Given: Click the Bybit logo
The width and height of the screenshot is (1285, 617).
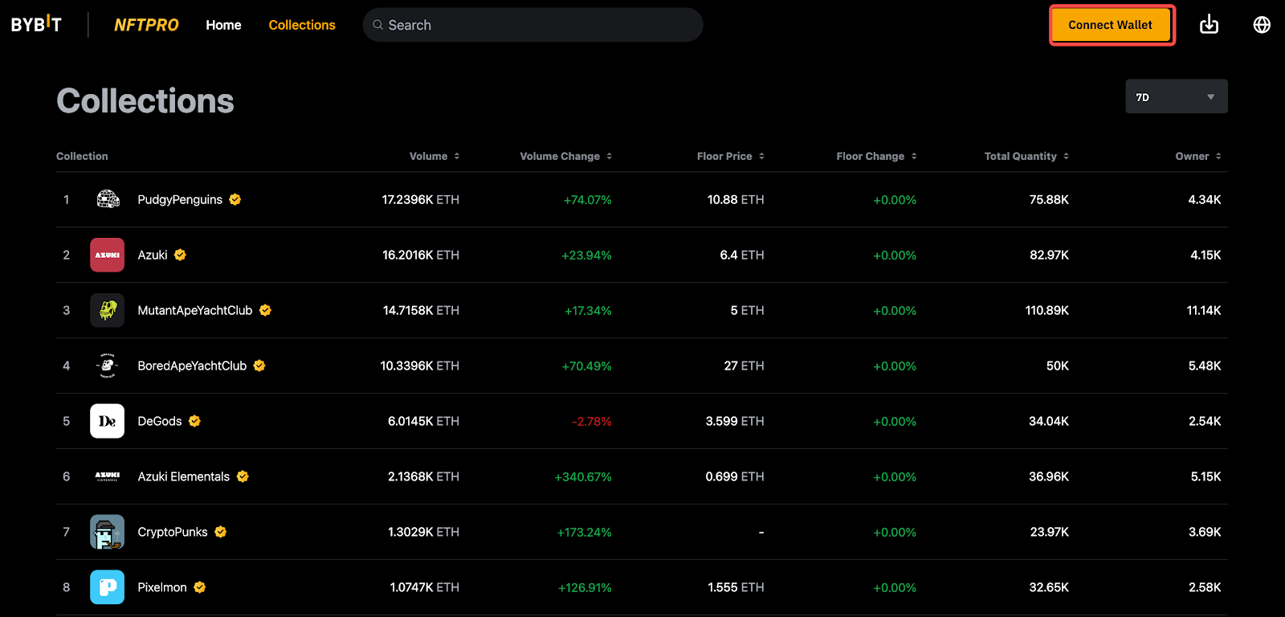Looking at the screenshot, I should (36, 24).
